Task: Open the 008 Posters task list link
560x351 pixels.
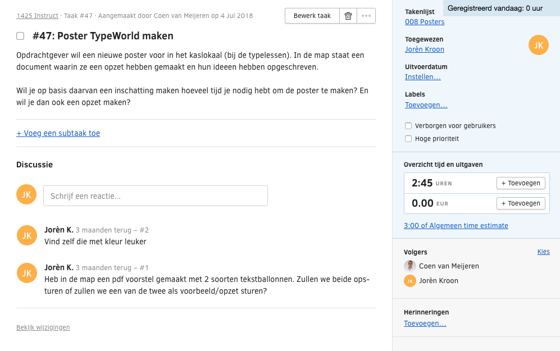Action: coord(425,22)
